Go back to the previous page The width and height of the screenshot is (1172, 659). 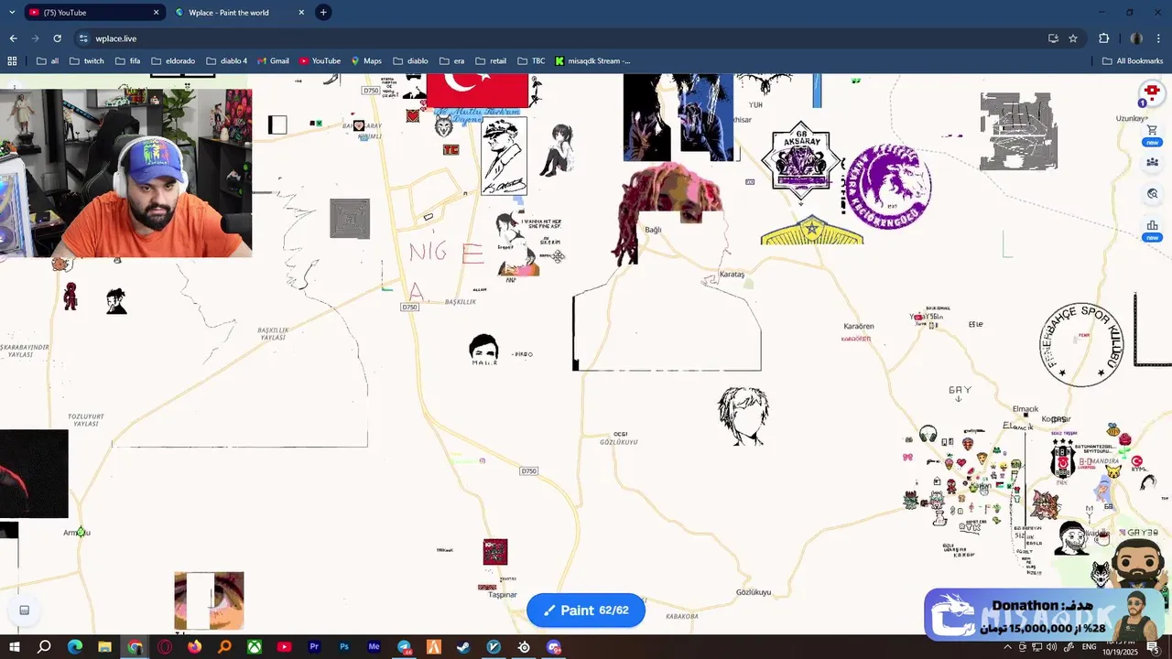[x=13, y=38]
